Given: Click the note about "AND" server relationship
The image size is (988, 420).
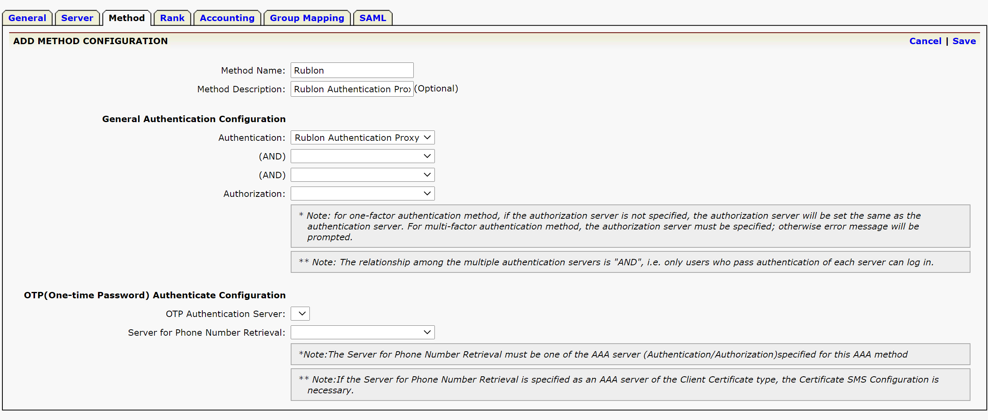Looking at the screenshot, I should click(x=630, y=262).
